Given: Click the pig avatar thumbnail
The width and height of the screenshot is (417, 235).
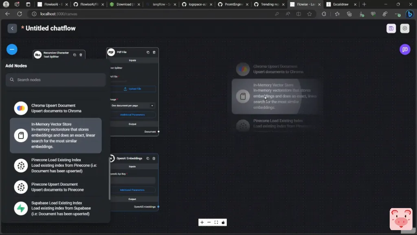Looking at the screenshot, I should click(x=401, y=219).
